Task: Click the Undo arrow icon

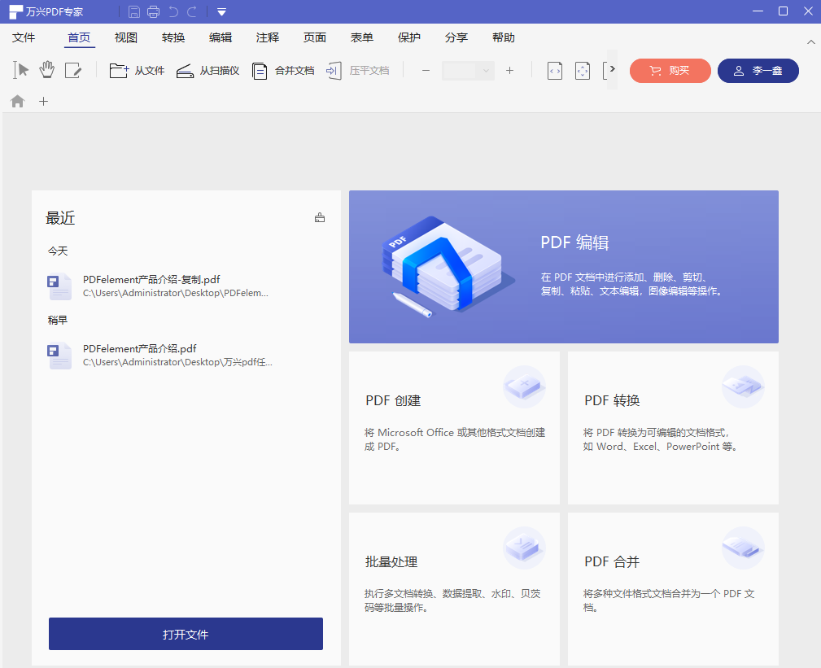Action: pos(172,11)
